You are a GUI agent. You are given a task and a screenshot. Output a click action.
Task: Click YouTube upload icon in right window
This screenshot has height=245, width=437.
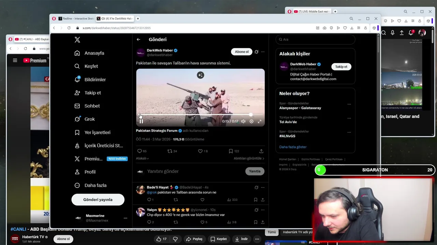402,33
